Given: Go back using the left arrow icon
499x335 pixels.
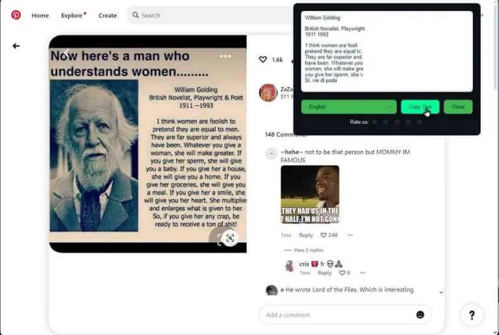Looking at the screenshot, I should [x=16, y=46].
